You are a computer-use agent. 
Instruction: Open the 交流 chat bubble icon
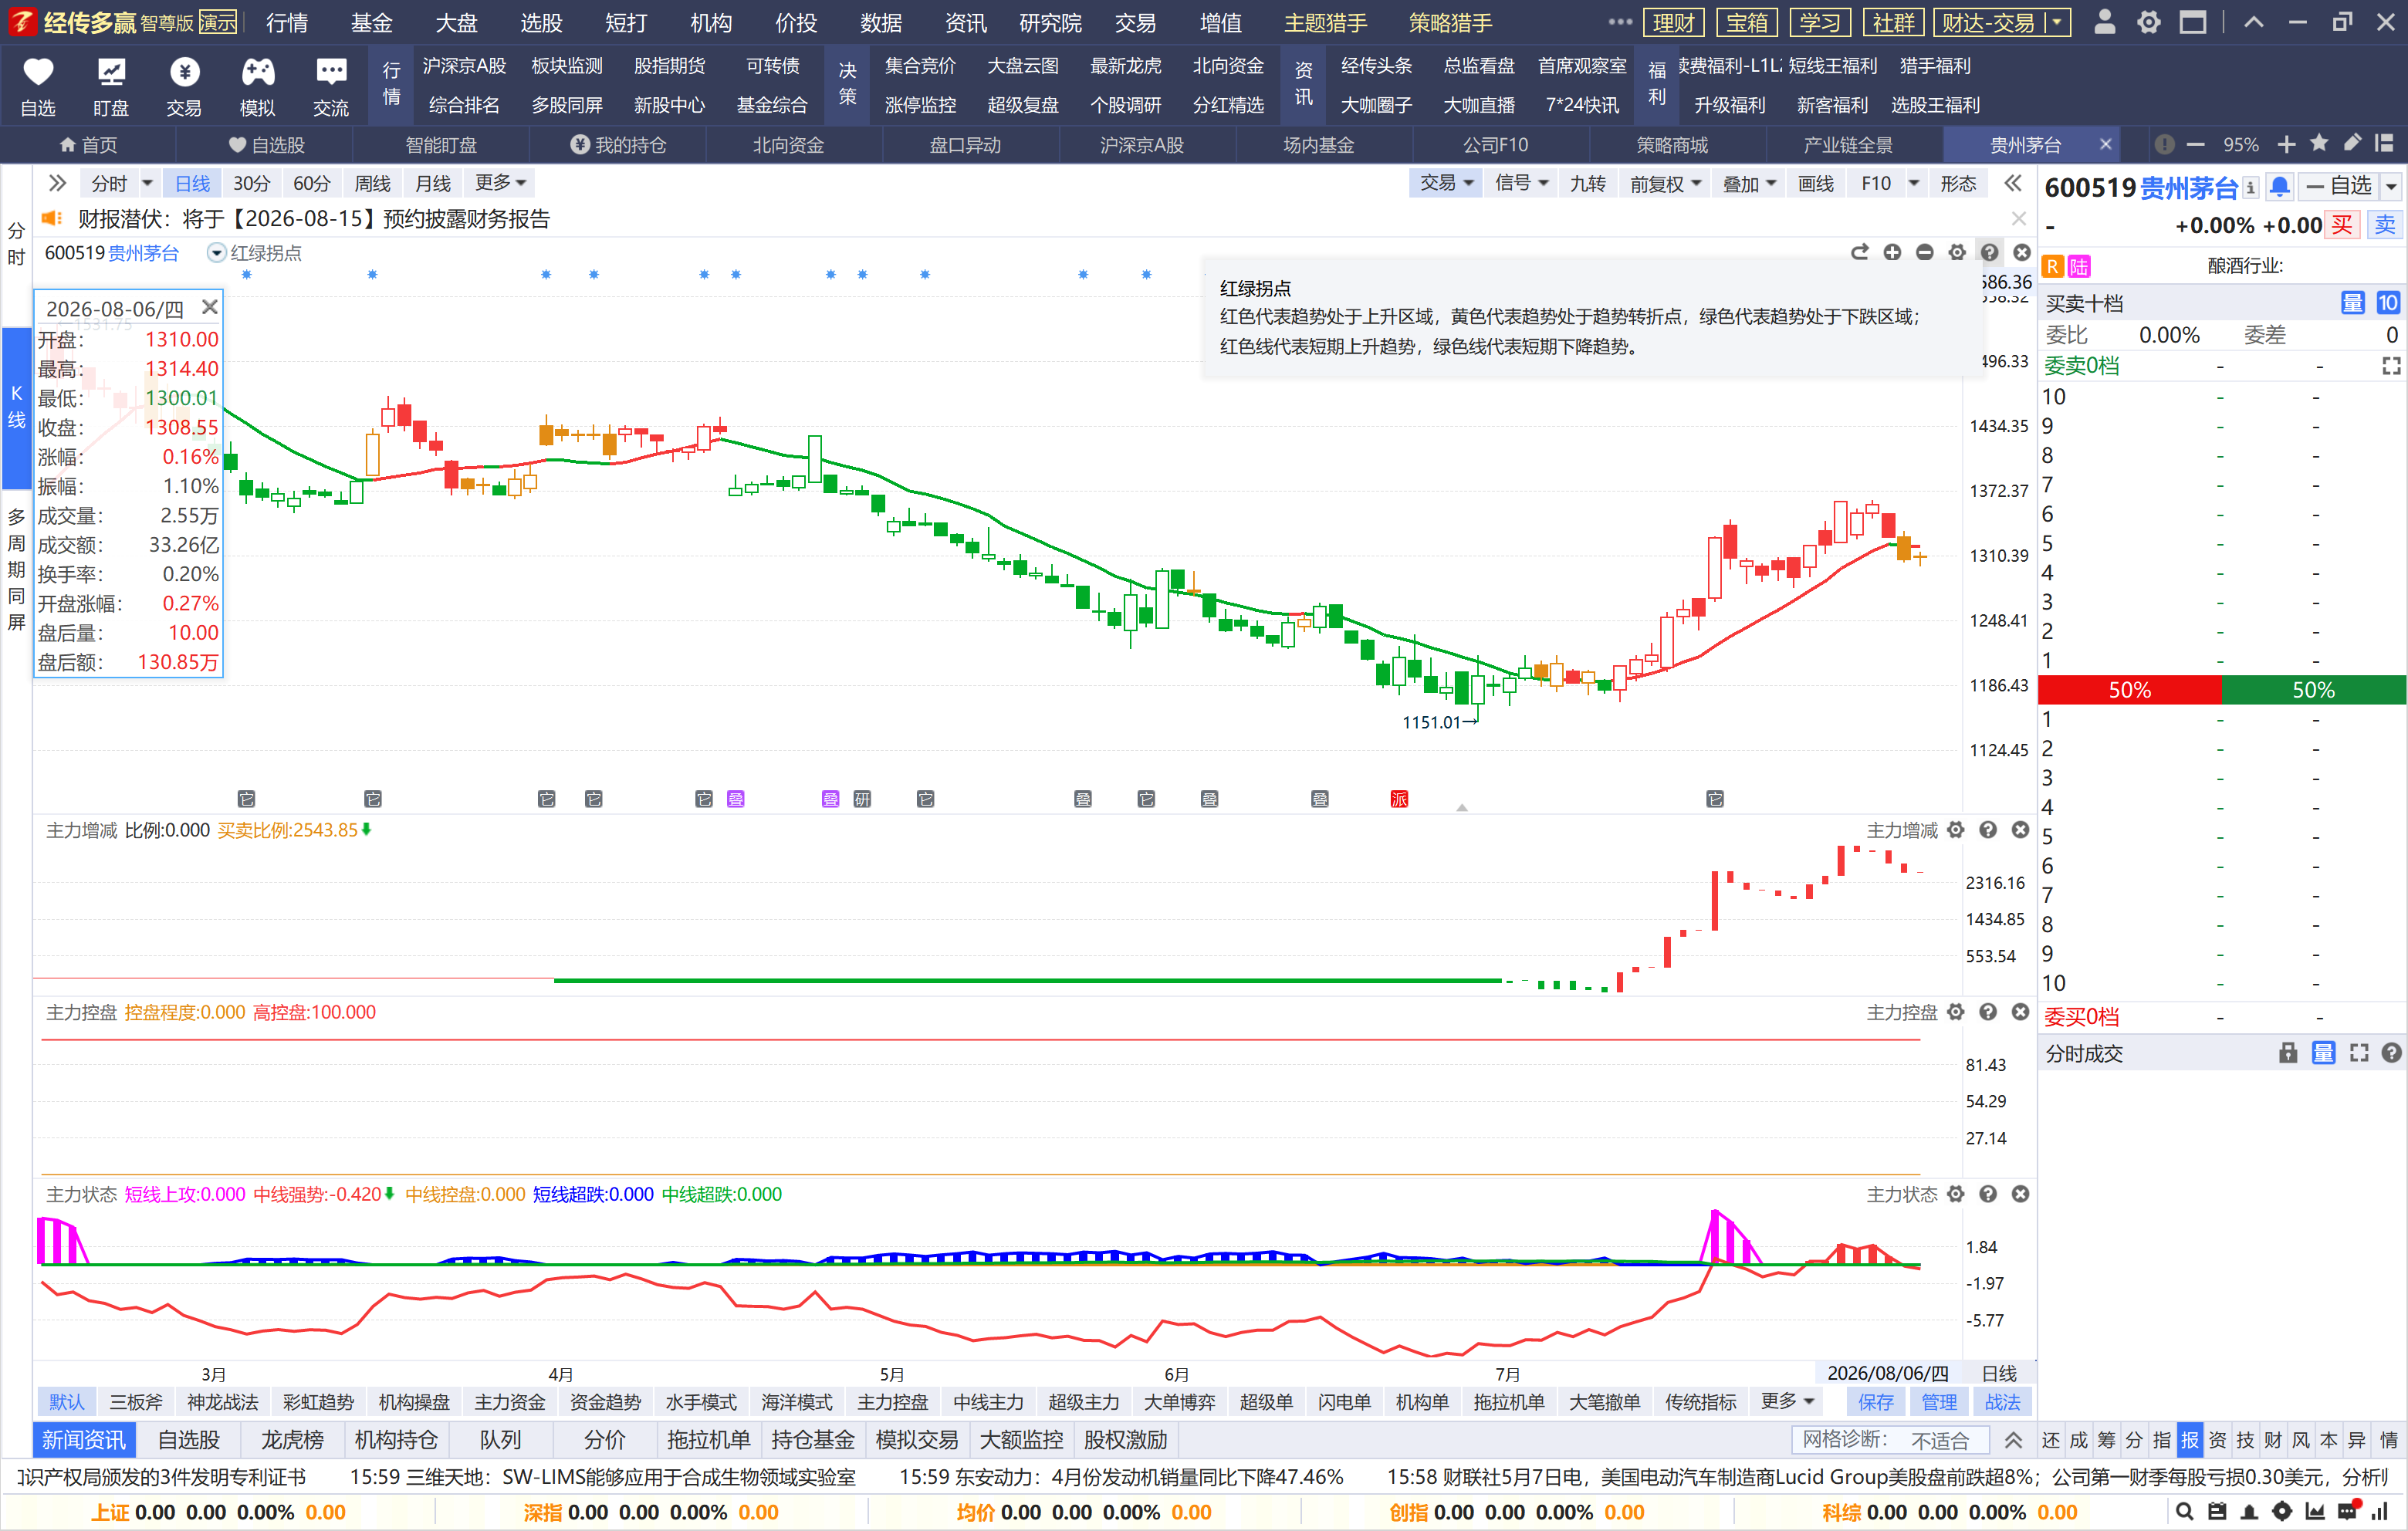tap(331, 72)
